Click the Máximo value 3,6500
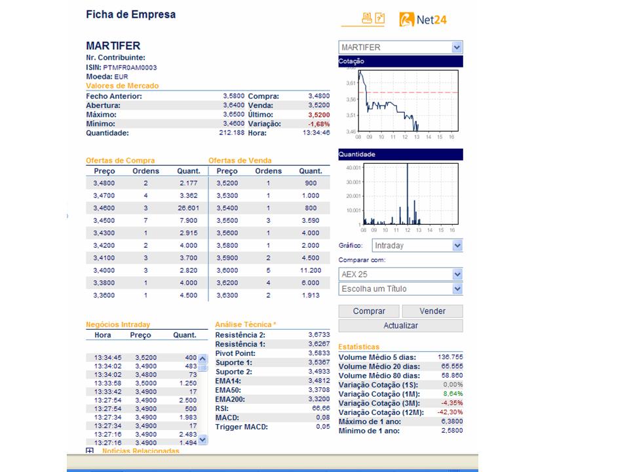The image size is (629, 472). [x=234, y=114]
